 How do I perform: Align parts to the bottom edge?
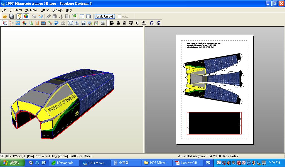tap(144, 23)
